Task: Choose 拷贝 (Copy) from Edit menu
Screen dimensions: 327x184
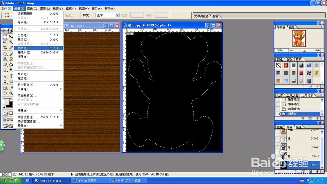Action: pos(38,40)
